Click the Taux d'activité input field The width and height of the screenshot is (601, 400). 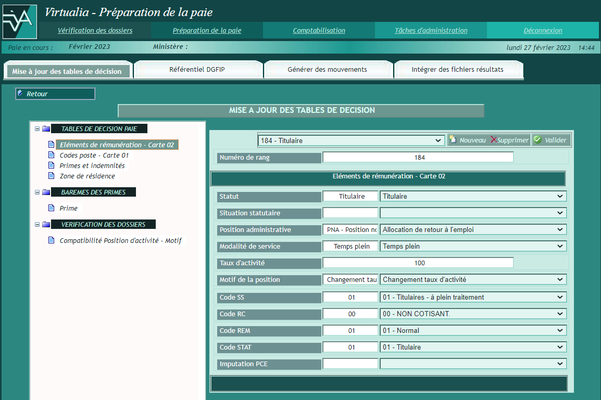click(418, 263)
